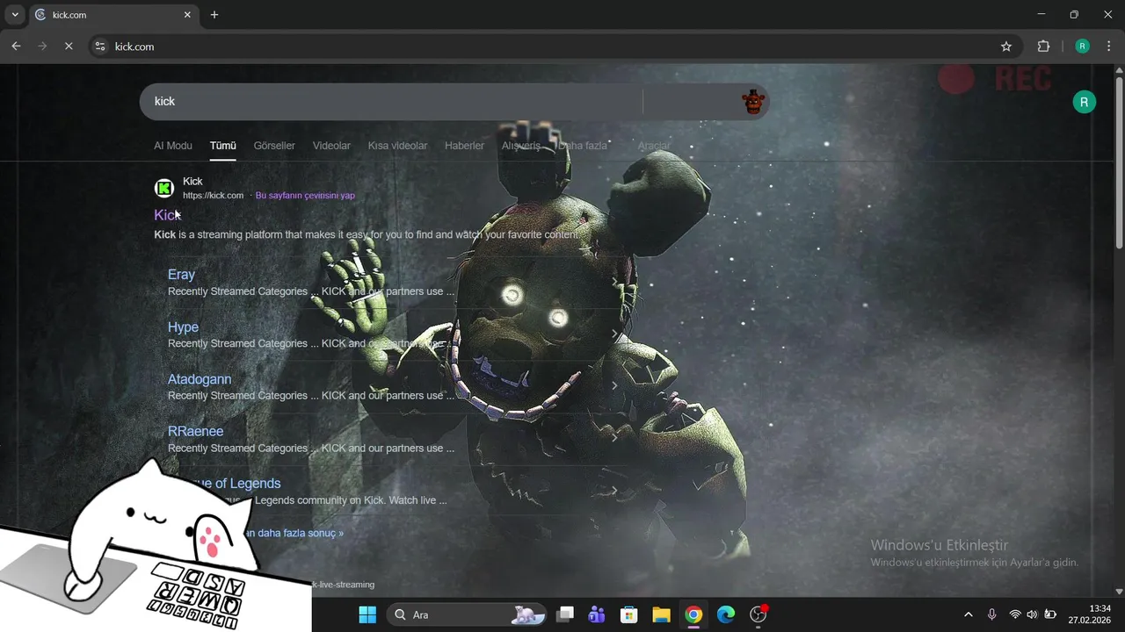Select the Tümü results tab
This screenshot has height=632, width=1125.
[222, 146]
